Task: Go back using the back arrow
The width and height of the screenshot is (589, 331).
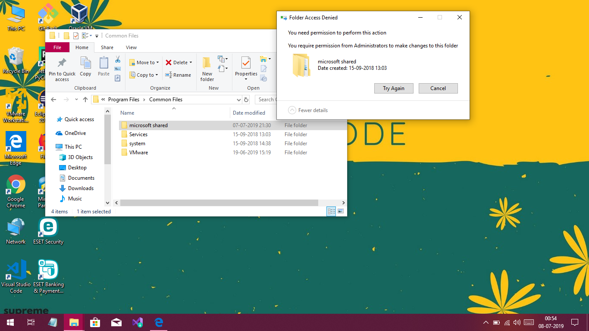Action: tap(53, 100)
